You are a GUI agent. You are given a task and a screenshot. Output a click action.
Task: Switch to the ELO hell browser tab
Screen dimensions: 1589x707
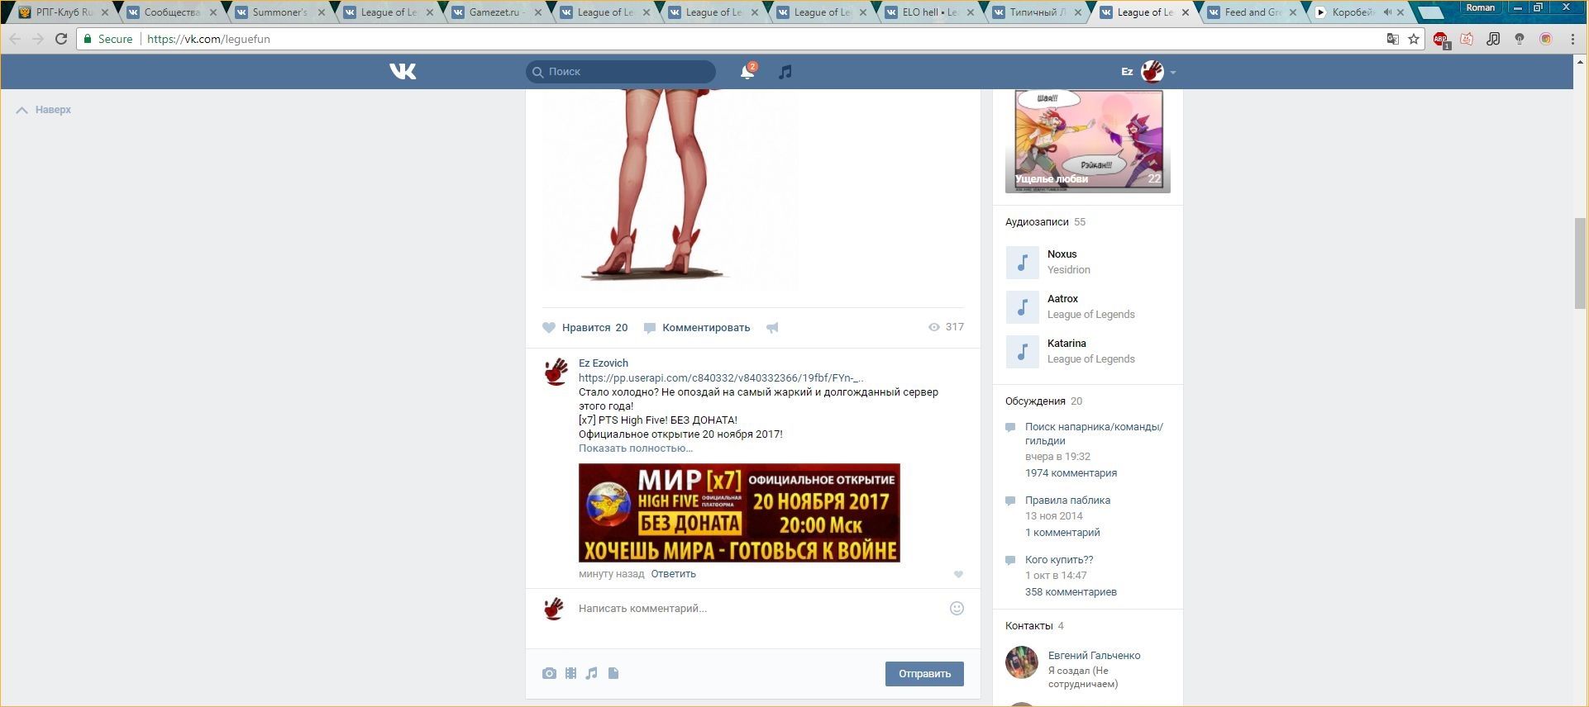click(929, 12)
